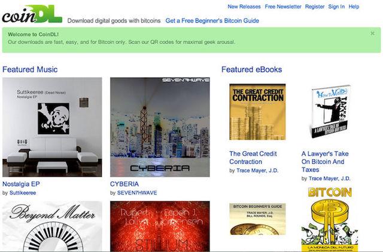Open the Bitcoin La Moneda del Futuro cover
383x252 pixels.
click(x=330, y=219)
